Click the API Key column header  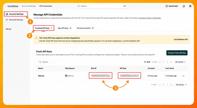tap(123, 68)
